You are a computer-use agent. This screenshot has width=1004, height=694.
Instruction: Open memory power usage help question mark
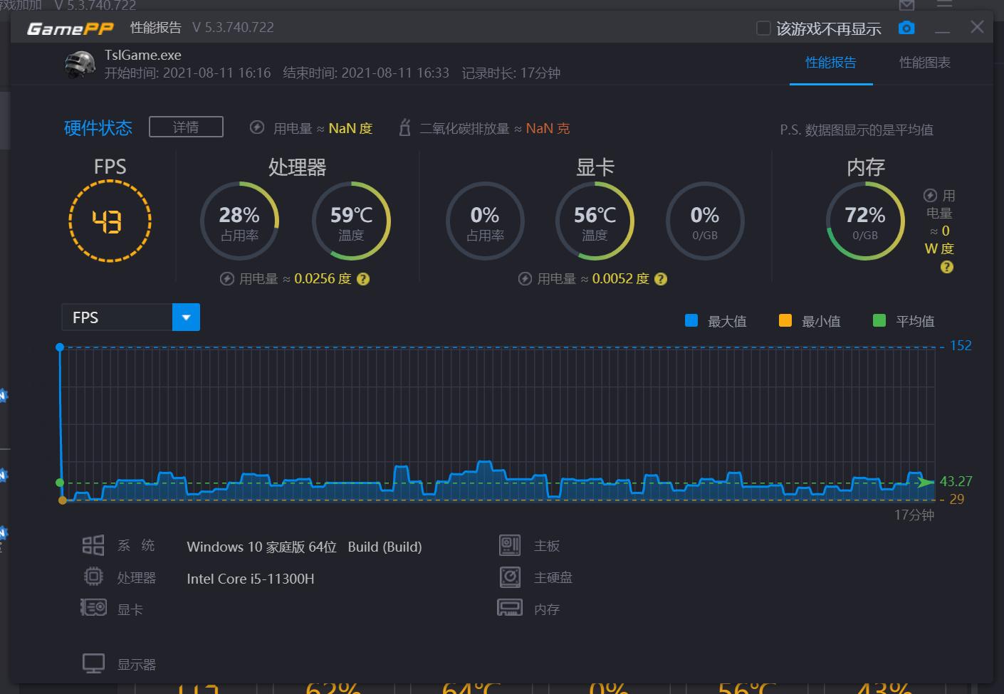click(946, 267)
